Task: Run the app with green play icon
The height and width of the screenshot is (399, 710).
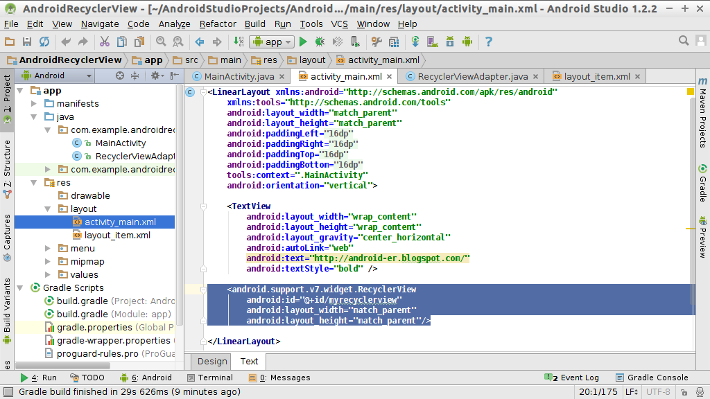Action: tap(304, 42)
